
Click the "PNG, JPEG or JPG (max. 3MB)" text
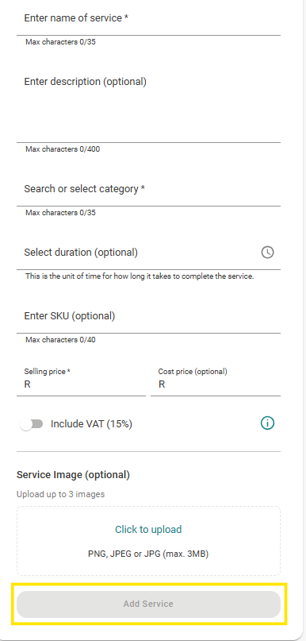(148, 554)
